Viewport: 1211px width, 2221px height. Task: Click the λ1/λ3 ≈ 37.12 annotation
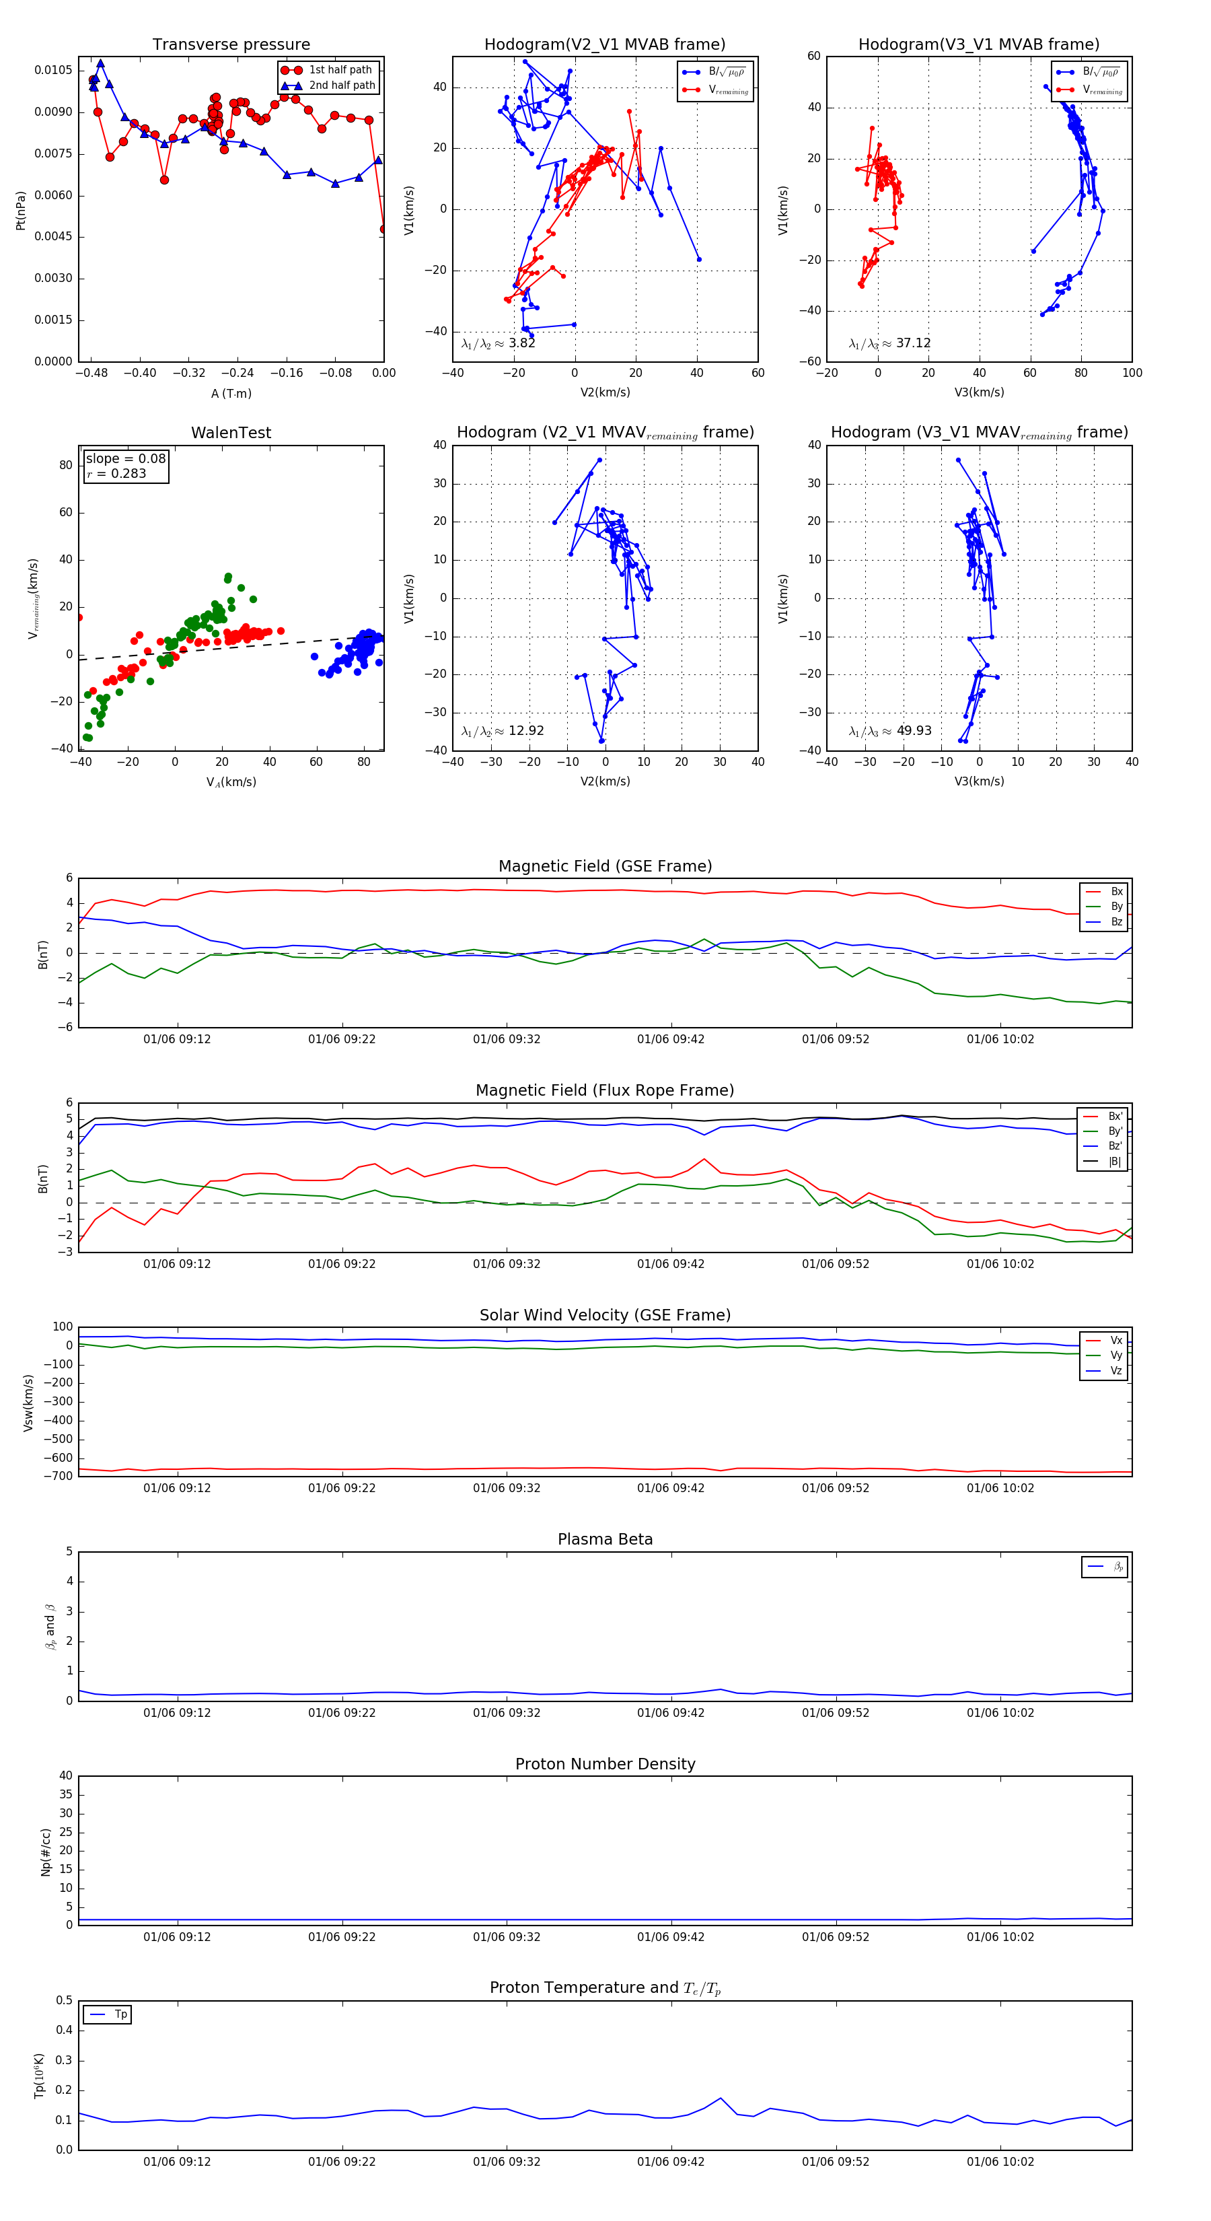pyautogui.click(x=889, y=343)
